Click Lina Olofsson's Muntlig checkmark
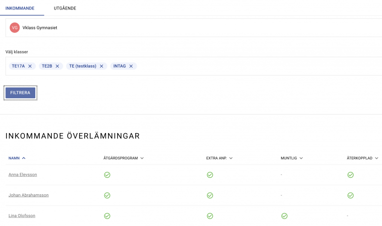 [x=284, y=216]
